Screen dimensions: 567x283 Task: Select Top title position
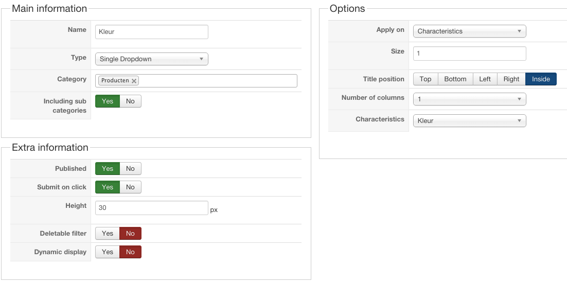pyautogui.click(x=426, y=79)
